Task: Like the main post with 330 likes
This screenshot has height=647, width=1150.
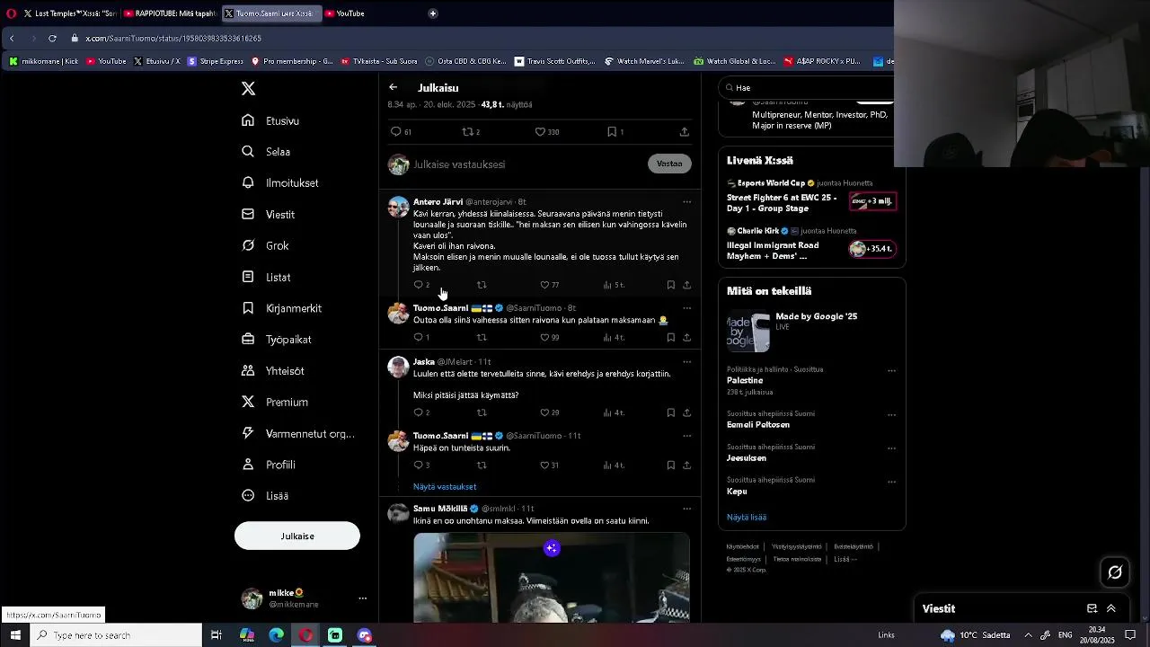Action: (x=547, y=132)
